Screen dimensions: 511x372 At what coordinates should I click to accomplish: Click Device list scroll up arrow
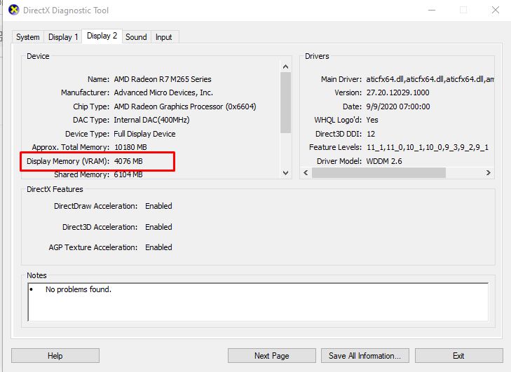click(x=286, y=67)
